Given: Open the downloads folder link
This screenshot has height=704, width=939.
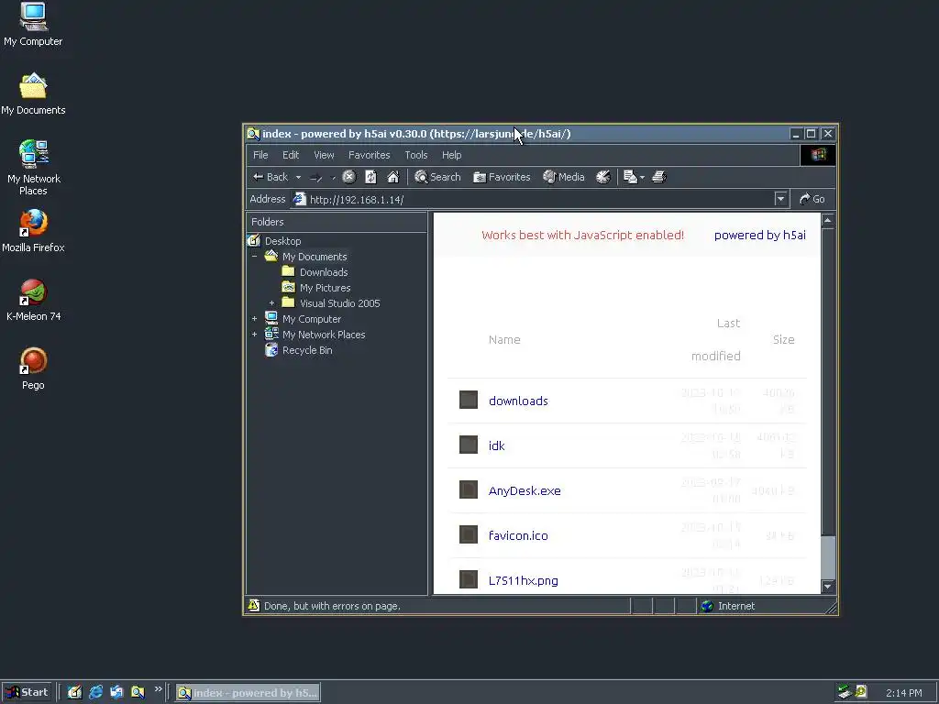Looking at the screenshot, I should (518, 401).
